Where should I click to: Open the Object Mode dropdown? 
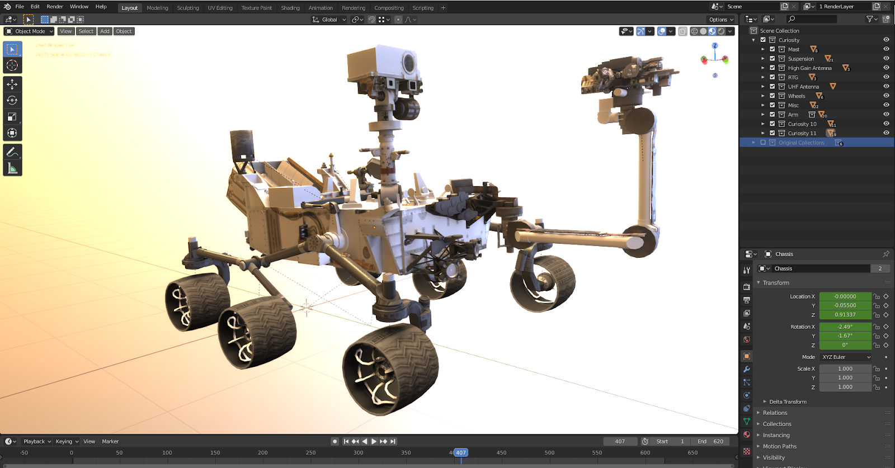(x=29, y=31)
